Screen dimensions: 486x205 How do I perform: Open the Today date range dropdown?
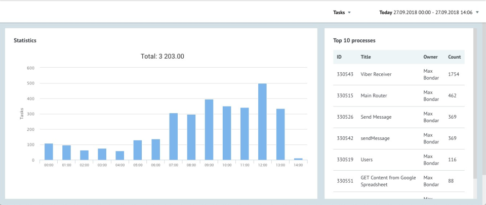pyautogui.click(x=429, y=13)
